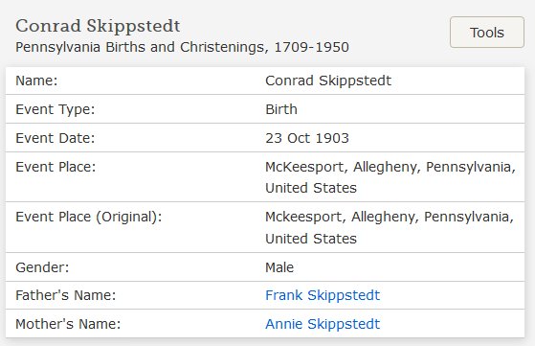Click the Event Place McKeesport value
535x346 pixels.
(390, 177)
